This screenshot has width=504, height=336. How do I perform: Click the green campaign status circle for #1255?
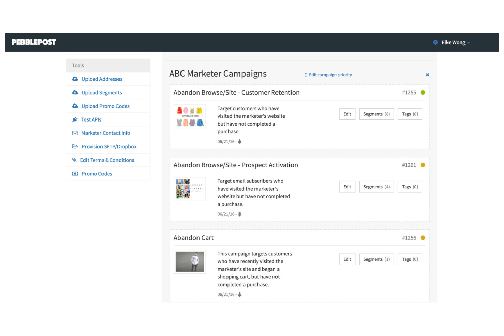click(x=423, y=92)
